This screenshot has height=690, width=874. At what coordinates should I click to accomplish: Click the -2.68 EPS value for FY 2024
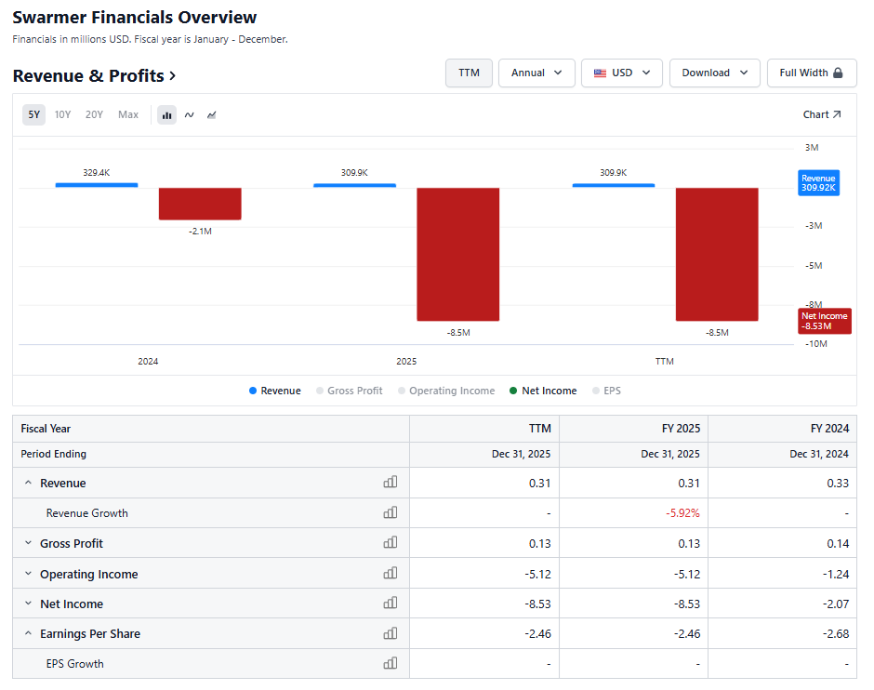pos(836,634)
